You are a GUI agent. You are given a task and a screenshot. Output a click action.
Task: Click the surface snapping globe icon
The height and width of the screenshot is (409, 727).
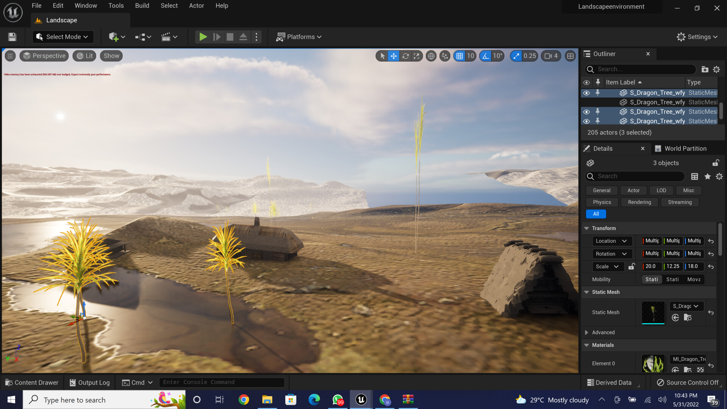[x=431, y=56]
